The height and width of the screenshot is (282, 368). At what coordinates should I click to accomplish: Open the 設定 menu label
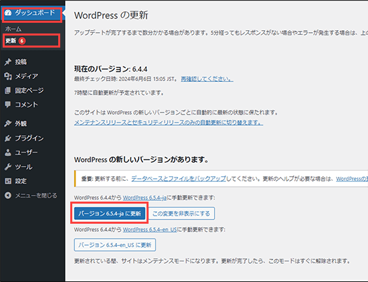point(21,181)
